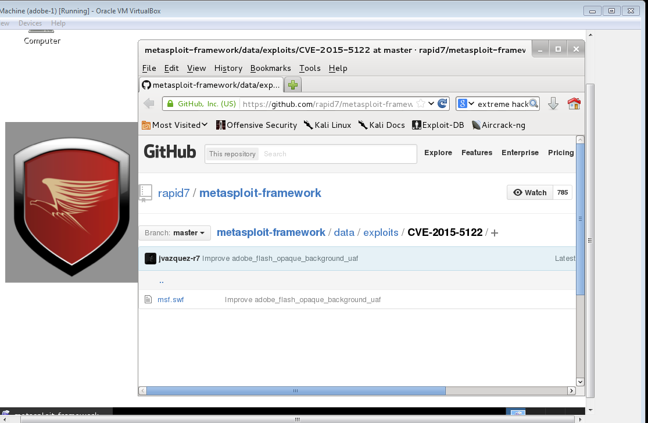Open a new tab with the plus icon
The image size is (648, 423).
pos(293,85)
